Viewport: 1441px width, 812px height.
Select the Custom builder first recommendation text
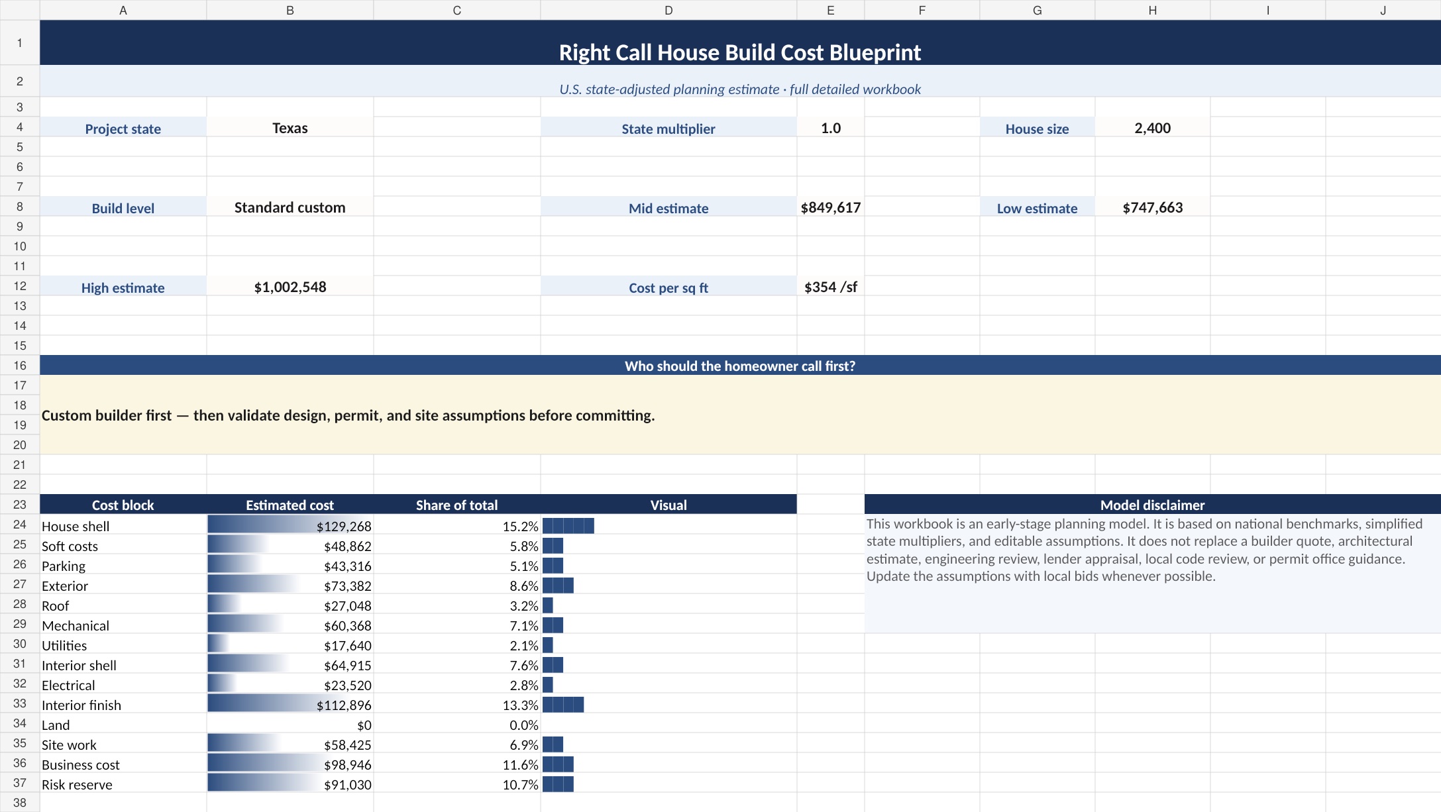pyautogui.click(x=348, y=415)
